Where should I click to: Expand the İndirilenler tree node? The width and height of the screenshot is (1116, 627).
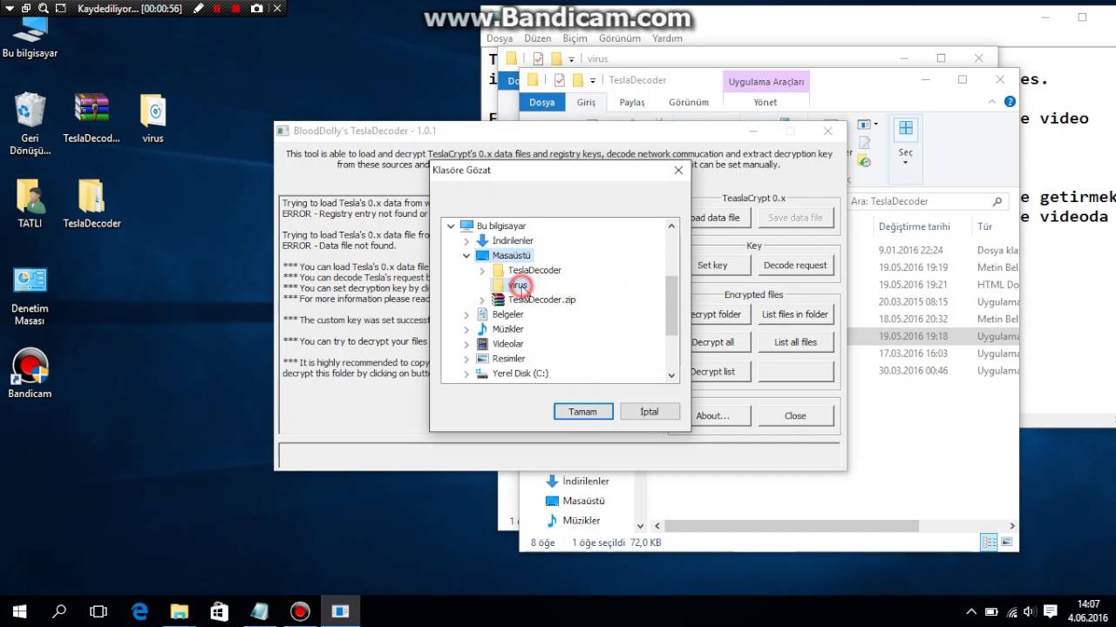pos(466,240)
